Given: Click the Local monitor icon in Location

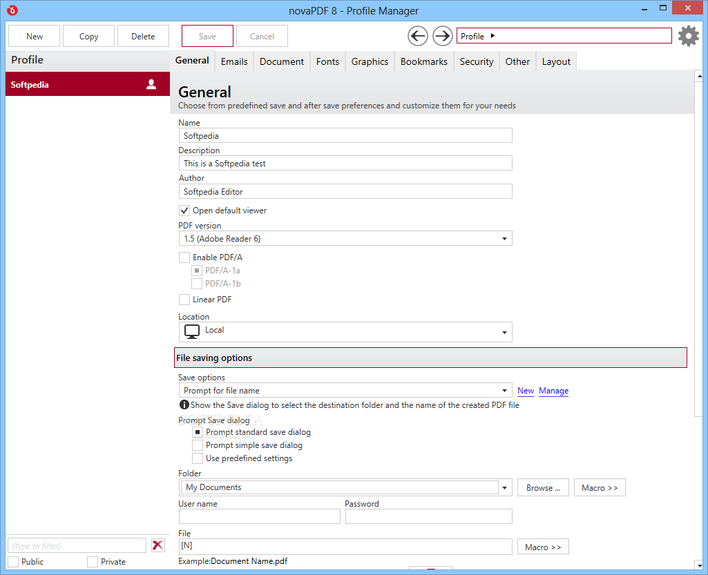Looking at the screenshot, I should [x=191, y=332].
